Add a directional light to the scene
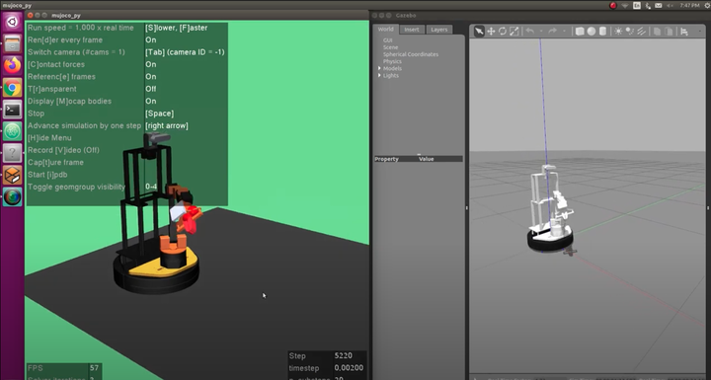Screen dimensions: 711x380 642,31
